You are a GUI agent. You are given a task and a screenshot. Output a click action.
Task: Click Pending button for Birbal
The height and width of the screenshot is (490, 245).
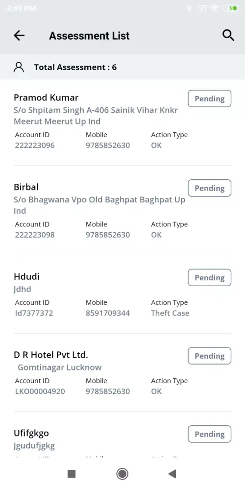click(209, 188)
